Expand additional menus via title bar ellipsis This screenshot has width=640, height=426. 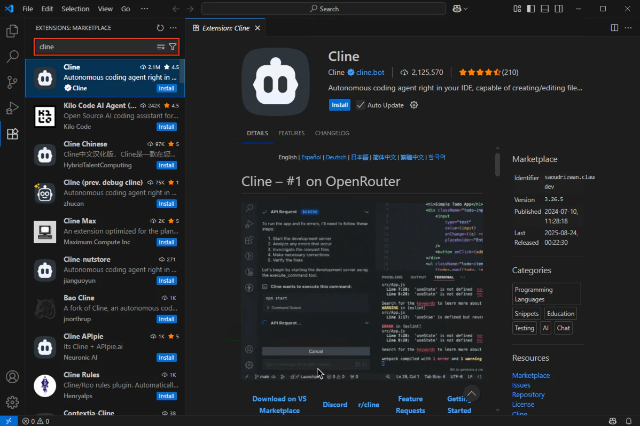pyautogui.click(x=144, y=9)
